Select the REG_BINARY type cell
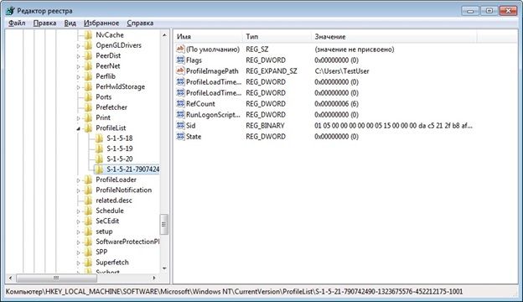This screenshot has width=523, height=302. [265, 126]
